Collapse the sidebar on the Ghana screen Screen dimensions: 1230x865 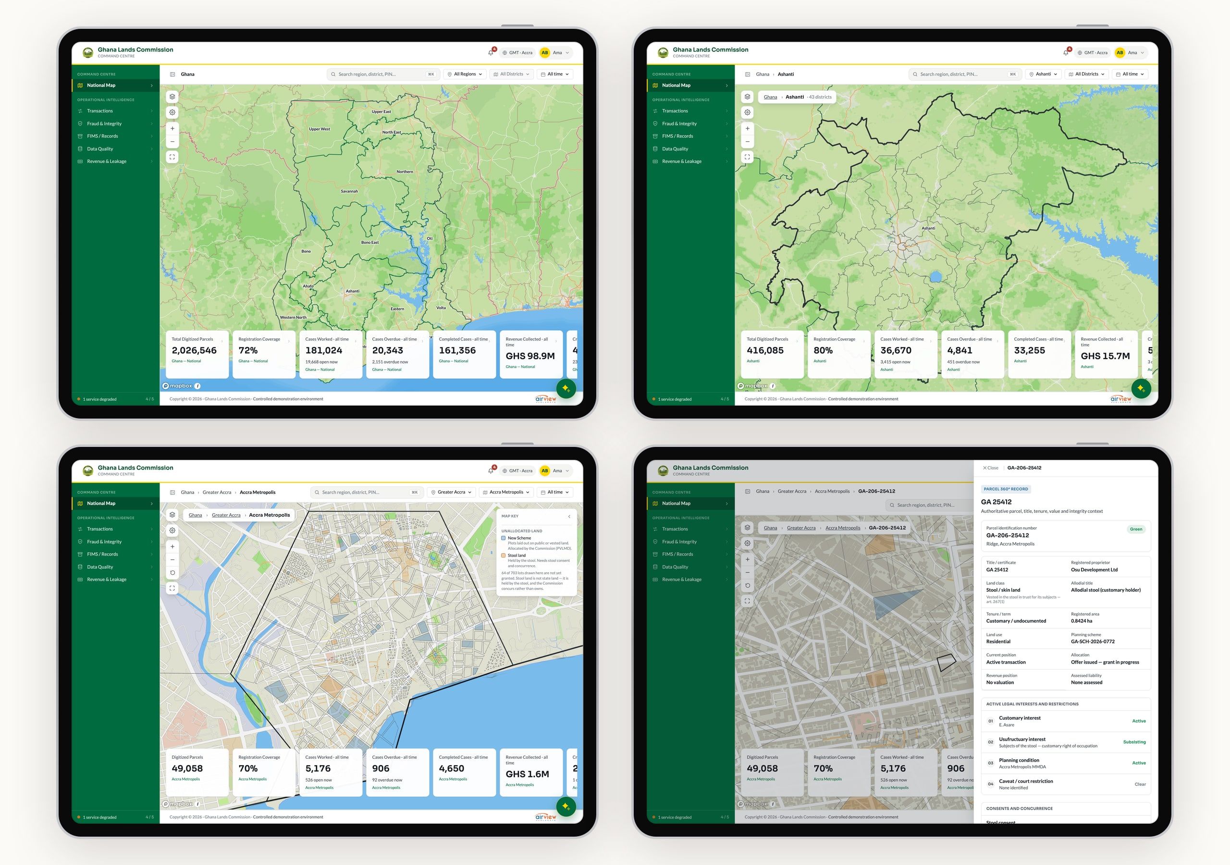coord(172,74)
